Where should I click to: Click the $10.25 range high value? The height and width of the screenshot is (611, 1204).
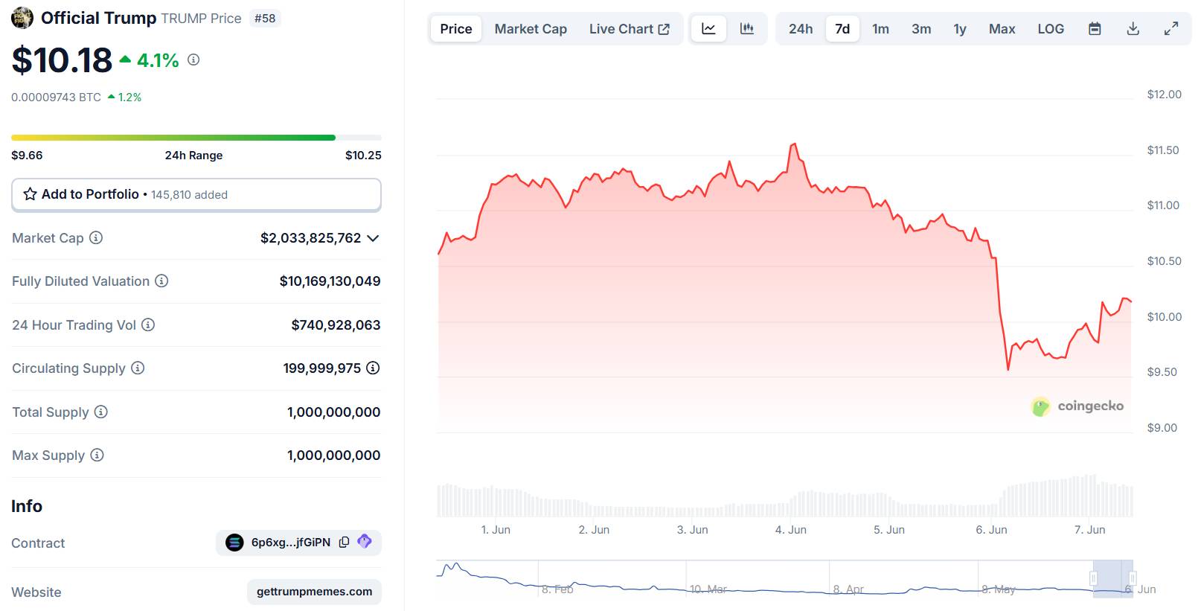tap(363, 156)
